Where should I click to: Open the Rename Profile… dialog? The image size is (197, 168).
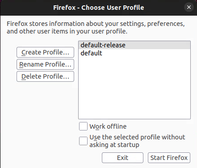click(45, 64)
